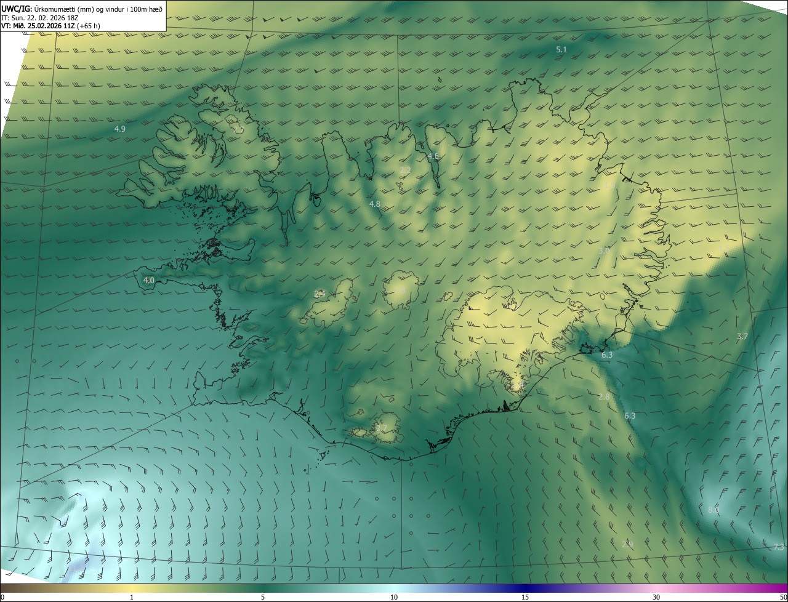The height and width of the screenshot is (602, 788).
Task: Click the 4.0 value label on the map
Action: tap(148, 280)
